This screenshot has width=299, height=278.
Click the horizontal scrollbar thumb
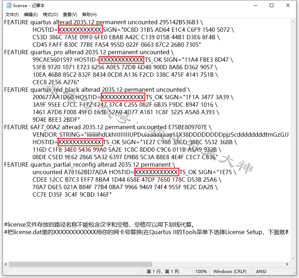click(x=80, y=264)
